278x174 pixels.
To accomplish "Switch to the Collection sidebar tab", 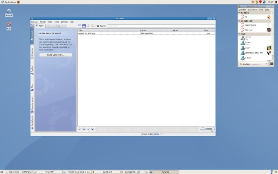I will pyautogui.click(x=32, y=53).
